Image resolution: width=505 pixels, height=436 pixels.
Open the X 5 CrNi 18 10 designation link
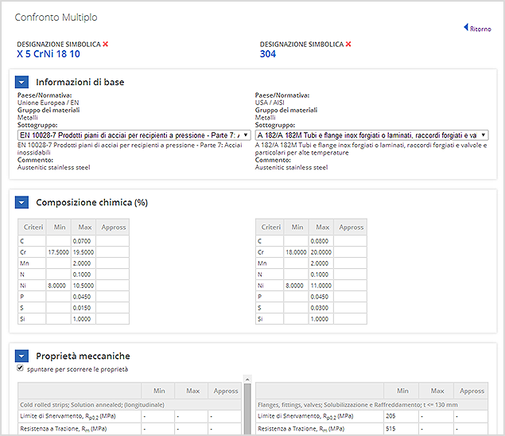[49, 54]
